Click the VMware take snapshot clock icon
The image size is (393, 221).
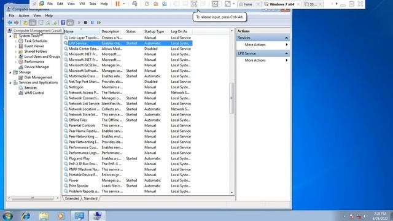tap(147, 4)
